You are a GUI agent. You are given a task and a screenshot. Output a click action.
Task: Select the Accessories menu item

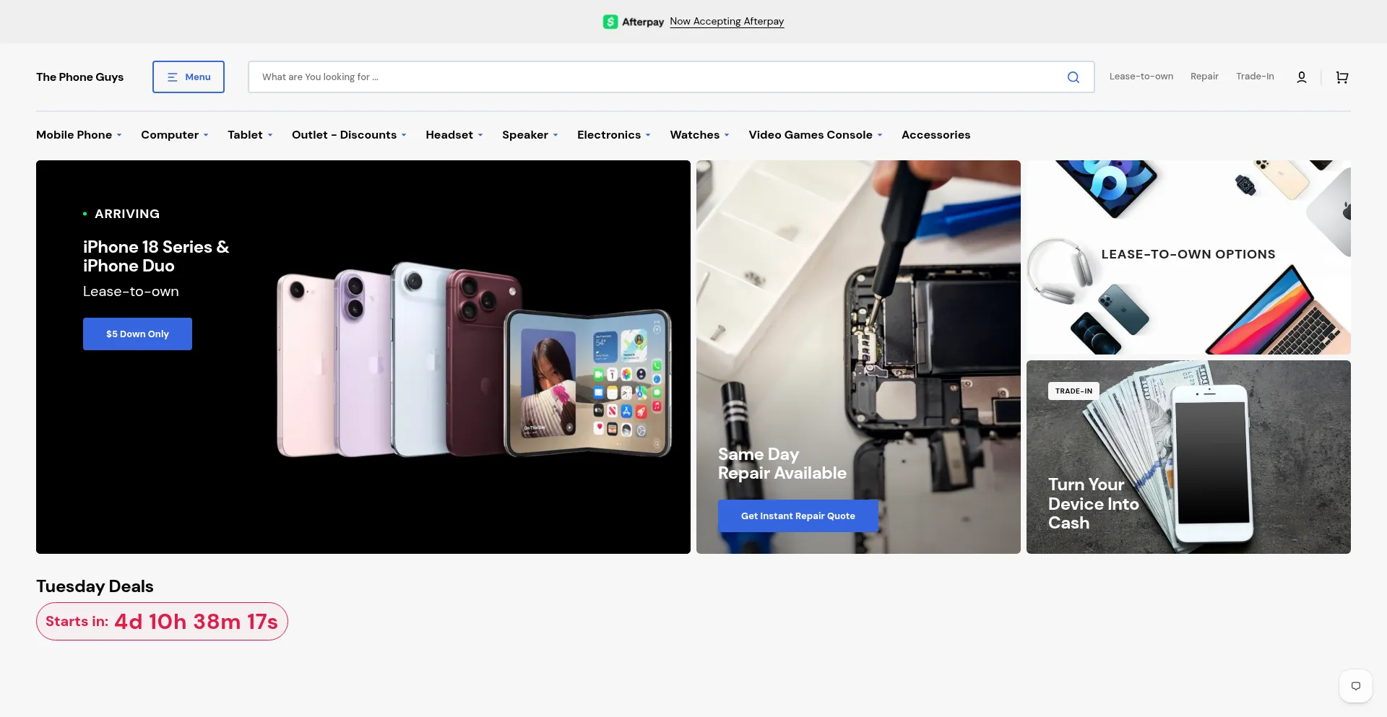point(936,135)
